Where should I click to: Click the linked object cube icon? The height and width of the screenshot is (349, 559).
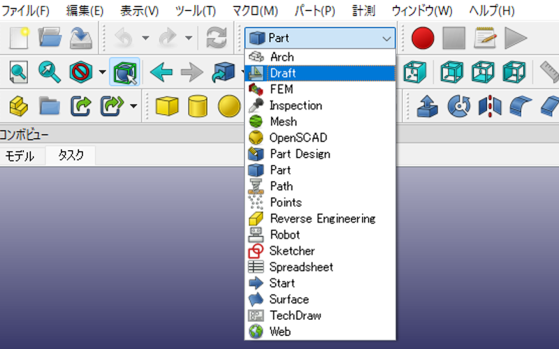224,72
